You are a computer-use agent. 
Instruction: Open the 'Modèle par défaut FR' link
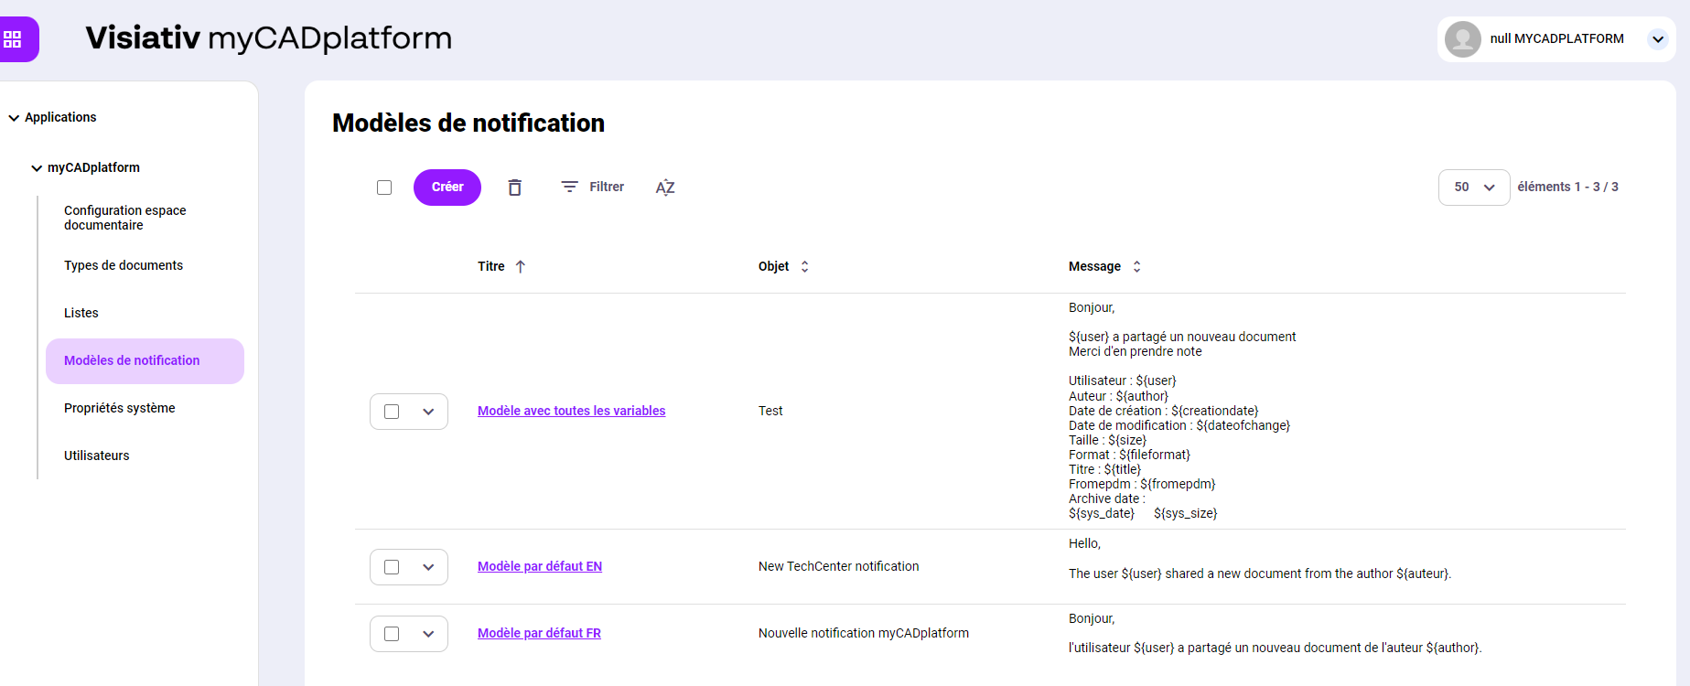[x=539, y=633]
